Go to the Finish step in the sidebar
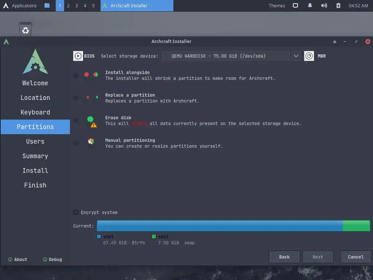The image size is (373, 280). tap(35, 185)
